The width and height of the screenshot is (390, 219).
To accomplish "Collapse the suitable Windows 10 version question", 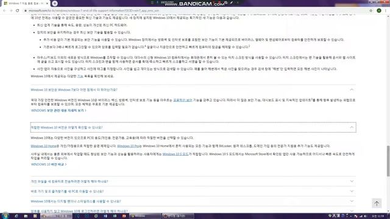I will click(193, 127).
